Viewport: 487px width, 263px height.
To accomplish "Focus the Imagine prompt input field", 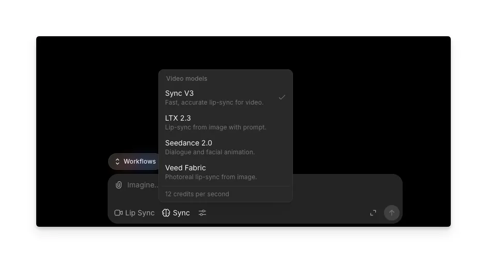I will (143, 185).
